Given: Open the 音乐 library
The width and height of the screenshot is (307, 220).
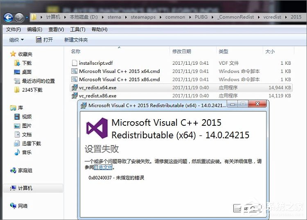Looking at the screenshot, I should (x=26, y=152).
